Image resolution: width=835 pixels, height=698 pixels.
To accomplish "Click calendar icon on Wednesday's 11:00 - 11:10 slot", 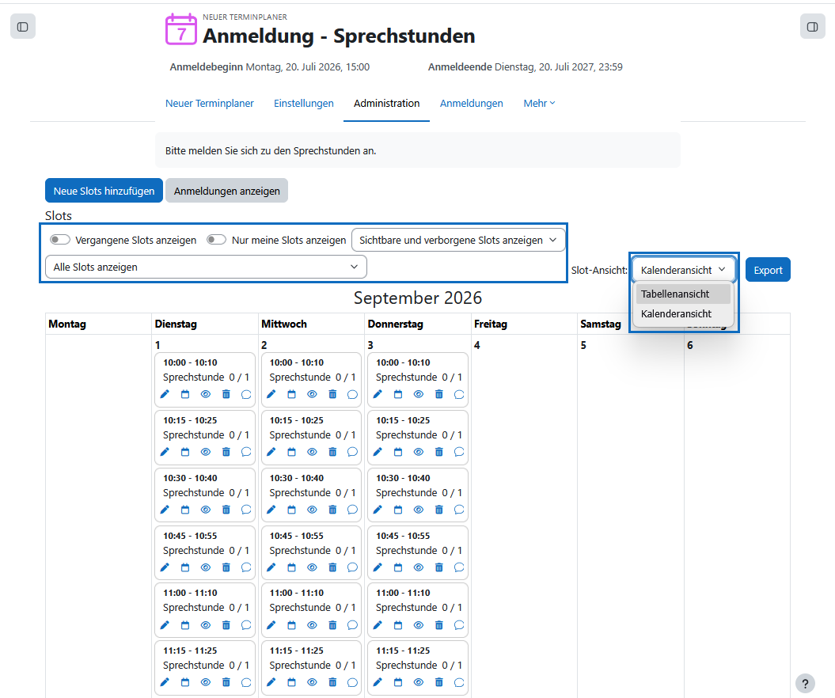I will (x=291, y=624).
